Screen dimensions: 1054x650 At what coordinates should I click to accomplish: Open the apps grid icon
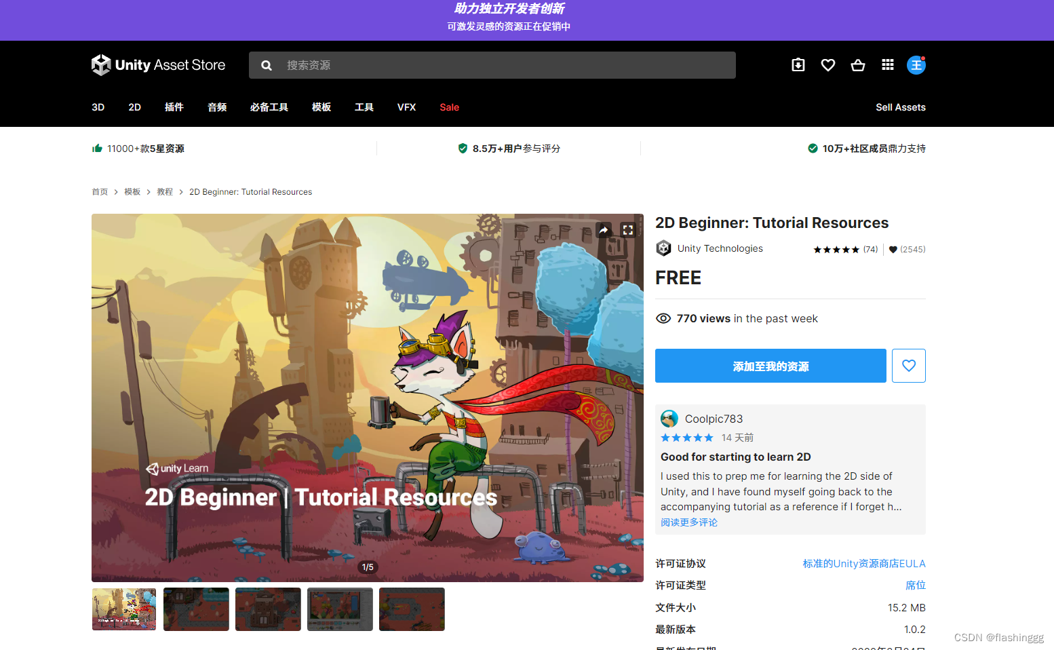coord(888,65)
